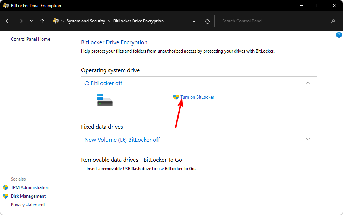Click the Search Control Panel field
The width and height of the screenshot is (343, 215).
[279, 21]
